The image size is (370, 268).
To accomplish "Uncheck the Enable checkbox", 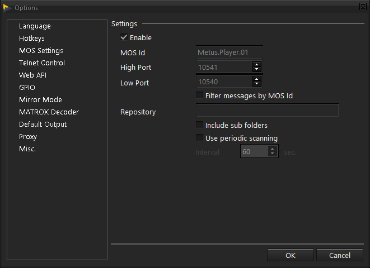I will click(124, 37).
